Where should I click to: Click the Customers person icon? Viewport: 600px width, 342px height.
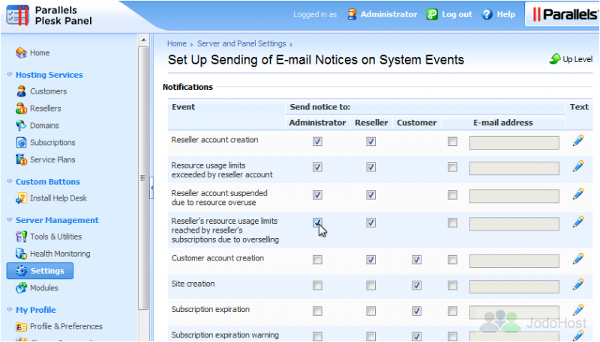22,91
